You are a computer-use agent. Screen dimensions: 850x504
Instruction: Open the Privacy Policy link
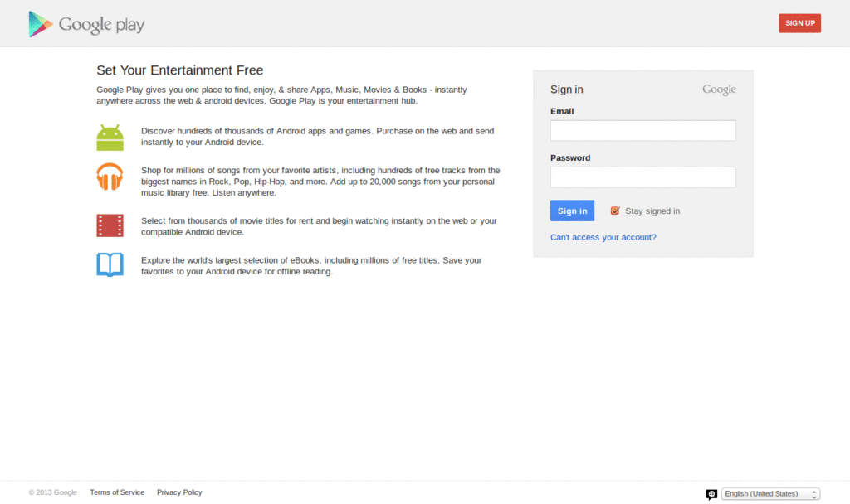click(179, 492)
